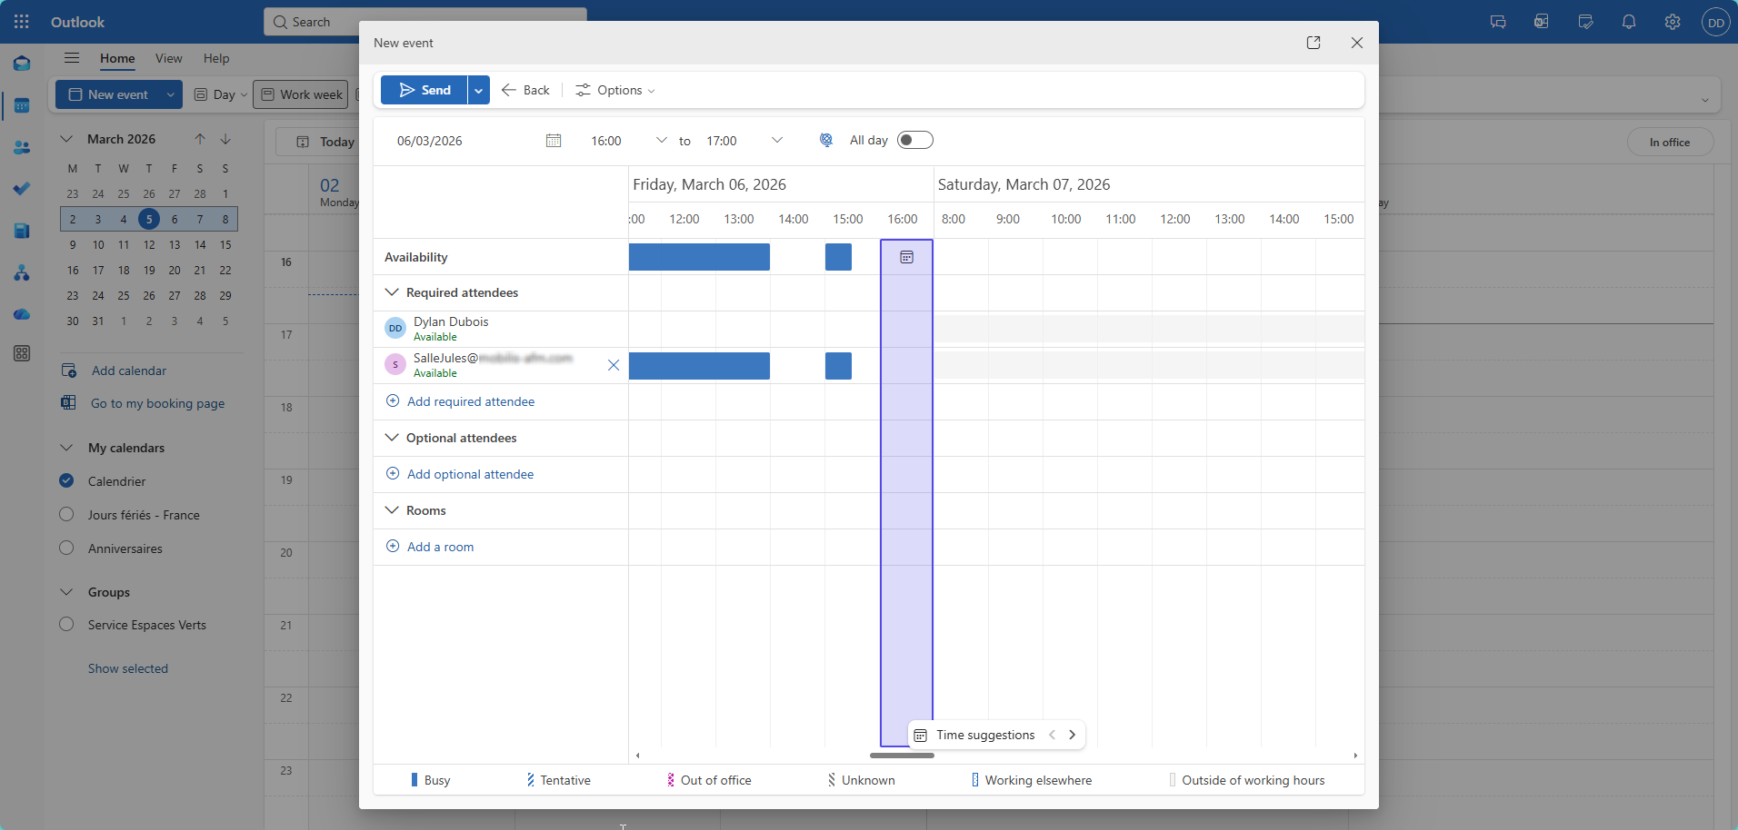Open the date picker calendar icon
The height and width of the screenshot is (830, 1738).
[x=554, y=141]
